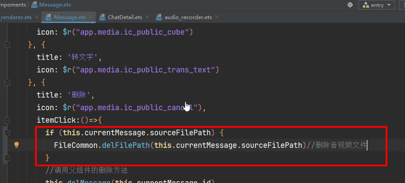Click fold end marker at if closing brace

(x=7, y=158)
